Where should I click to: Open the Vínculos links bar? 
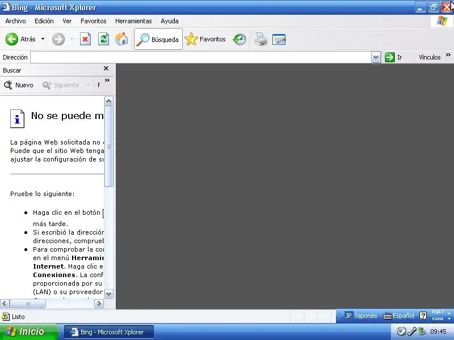(430, 57)
